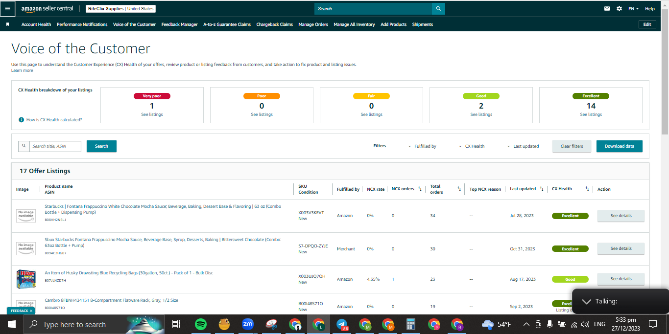The width and height of the screenshot is (669, 334).
Task: Click the Download data button
Action: (619, 146)
